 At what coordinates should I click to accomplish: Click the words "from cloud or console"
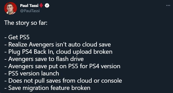pos(92,81)
